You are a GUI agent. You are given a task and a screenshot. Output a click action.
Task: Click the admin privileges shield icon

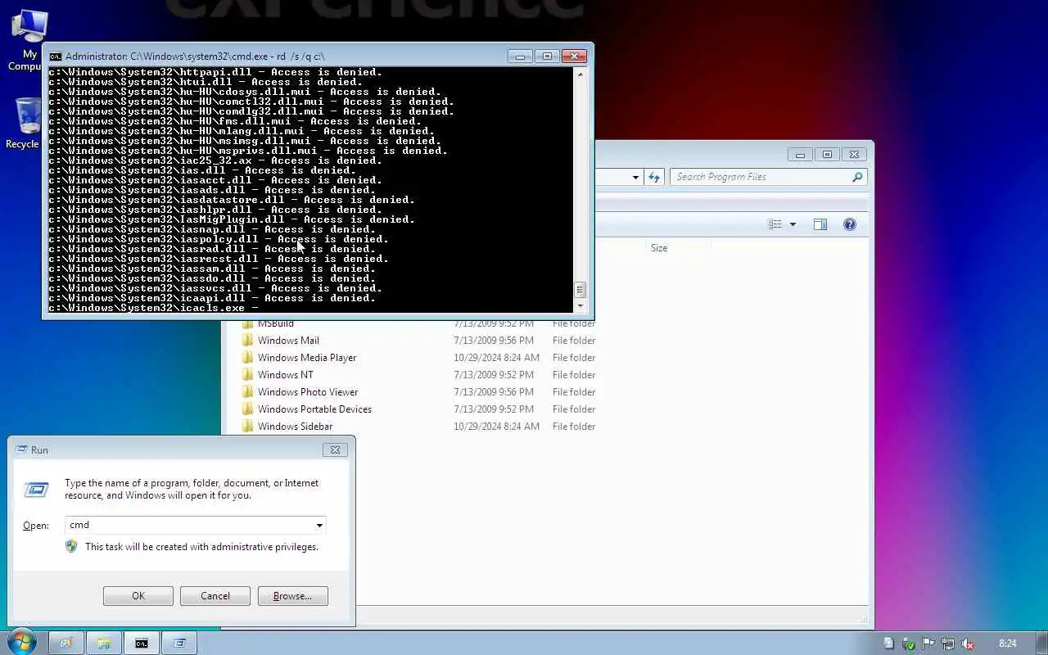click(x=71, y=546)
